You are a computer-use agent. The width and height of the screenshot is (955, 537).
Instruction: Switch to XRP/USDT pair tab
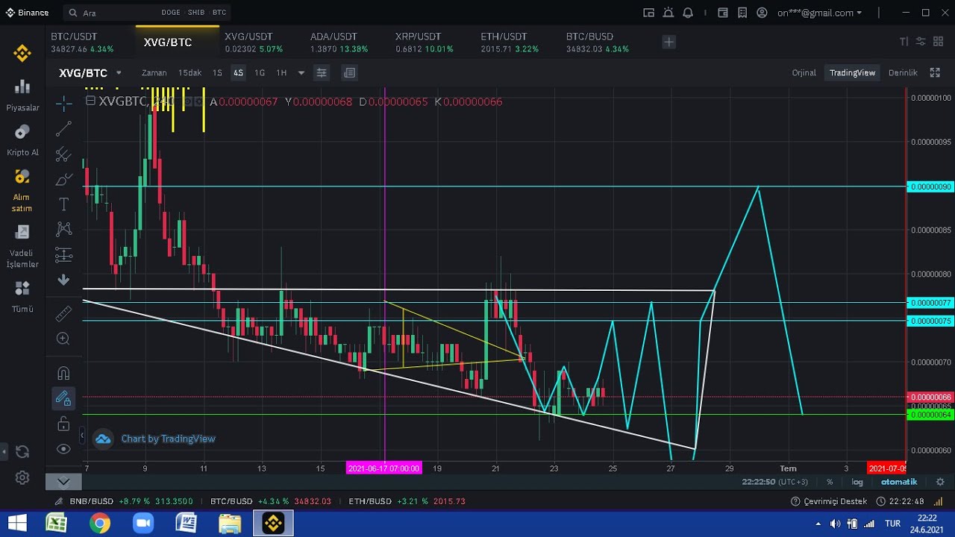point(424,43)
